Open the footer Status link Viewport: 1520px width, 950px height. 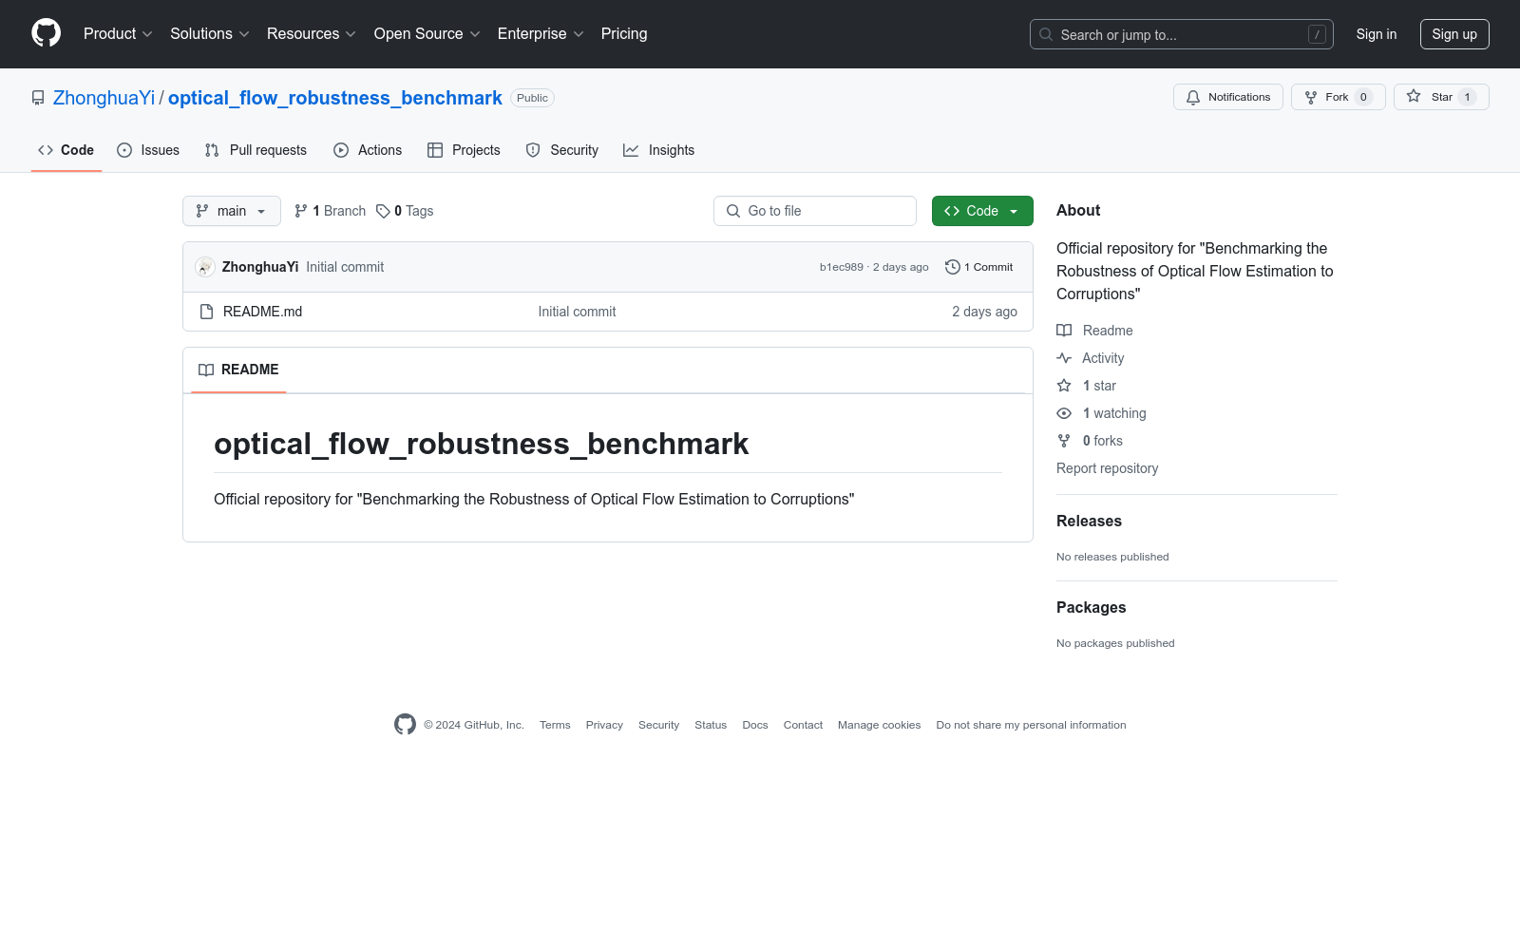click(711, 725)
